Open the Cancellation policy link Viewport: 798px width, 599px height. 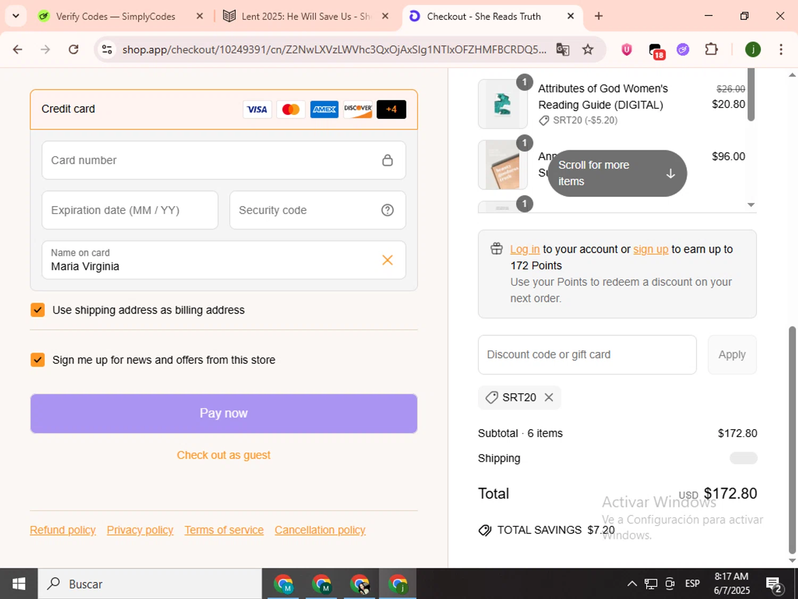click(x=320, y=530)
